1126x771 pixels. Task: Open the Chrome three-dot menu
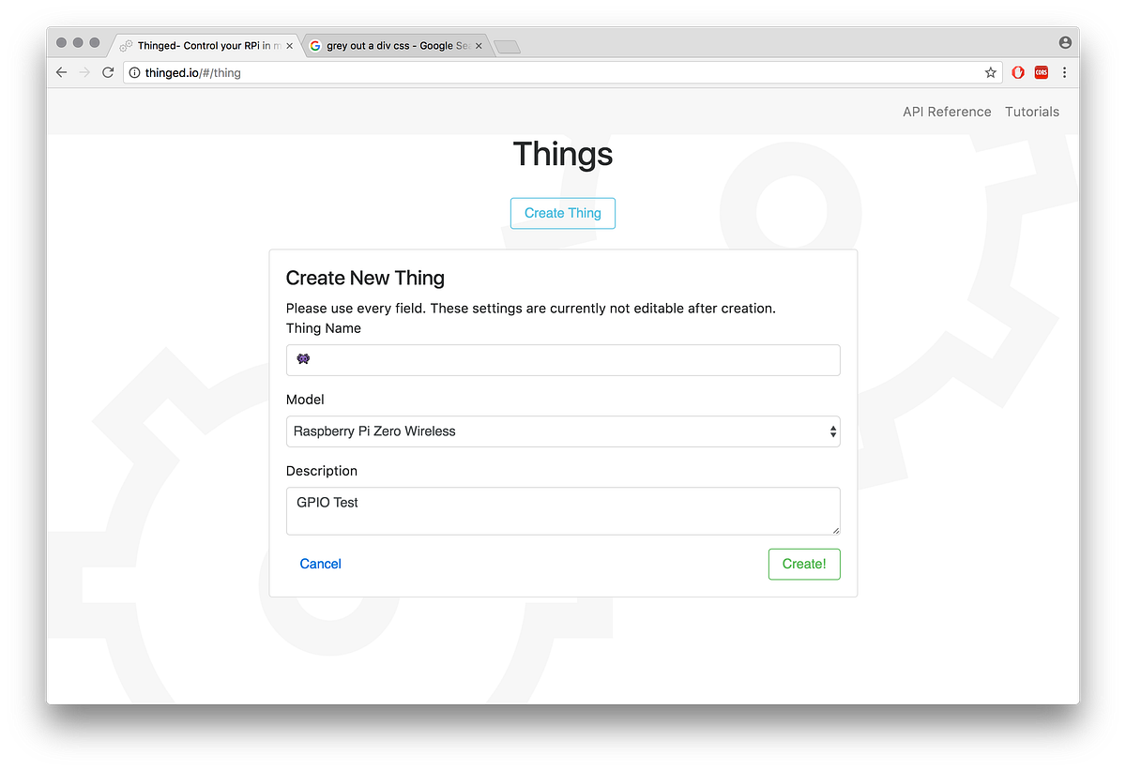pyautogui.click(x=1064, y=72)
